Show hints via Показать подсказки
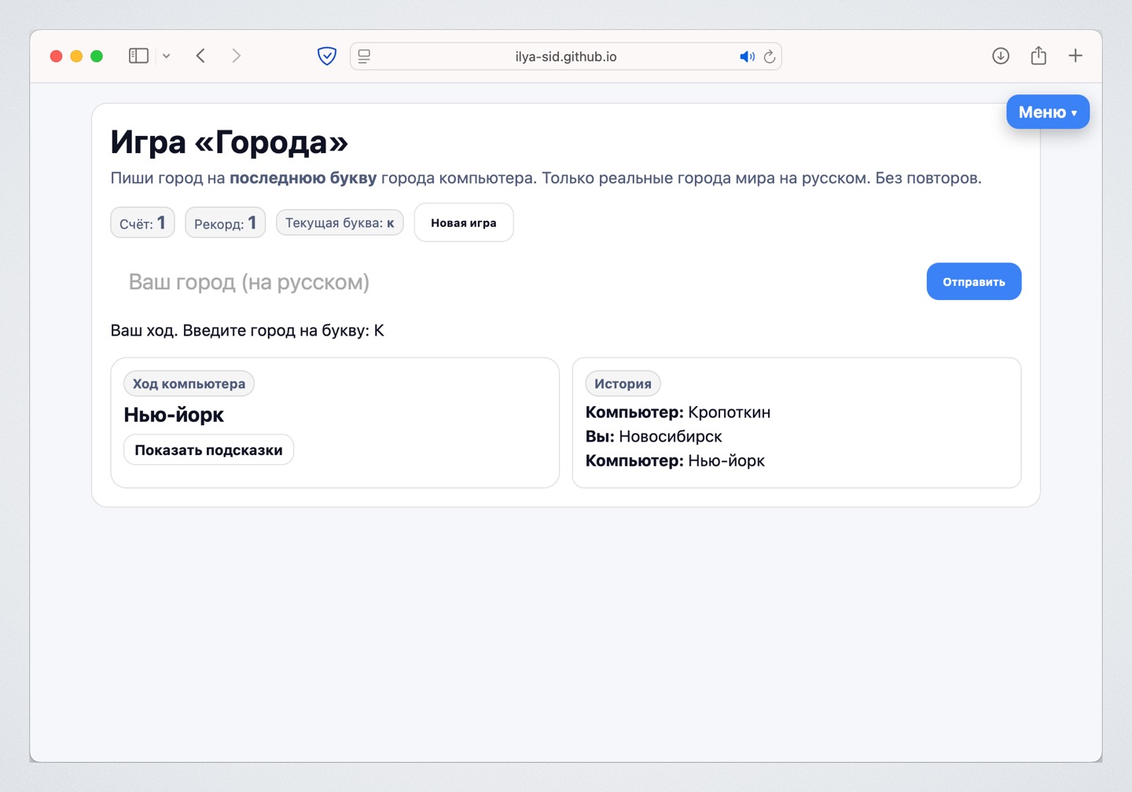Screen dimensions: 1132x792 click(208, 450)
